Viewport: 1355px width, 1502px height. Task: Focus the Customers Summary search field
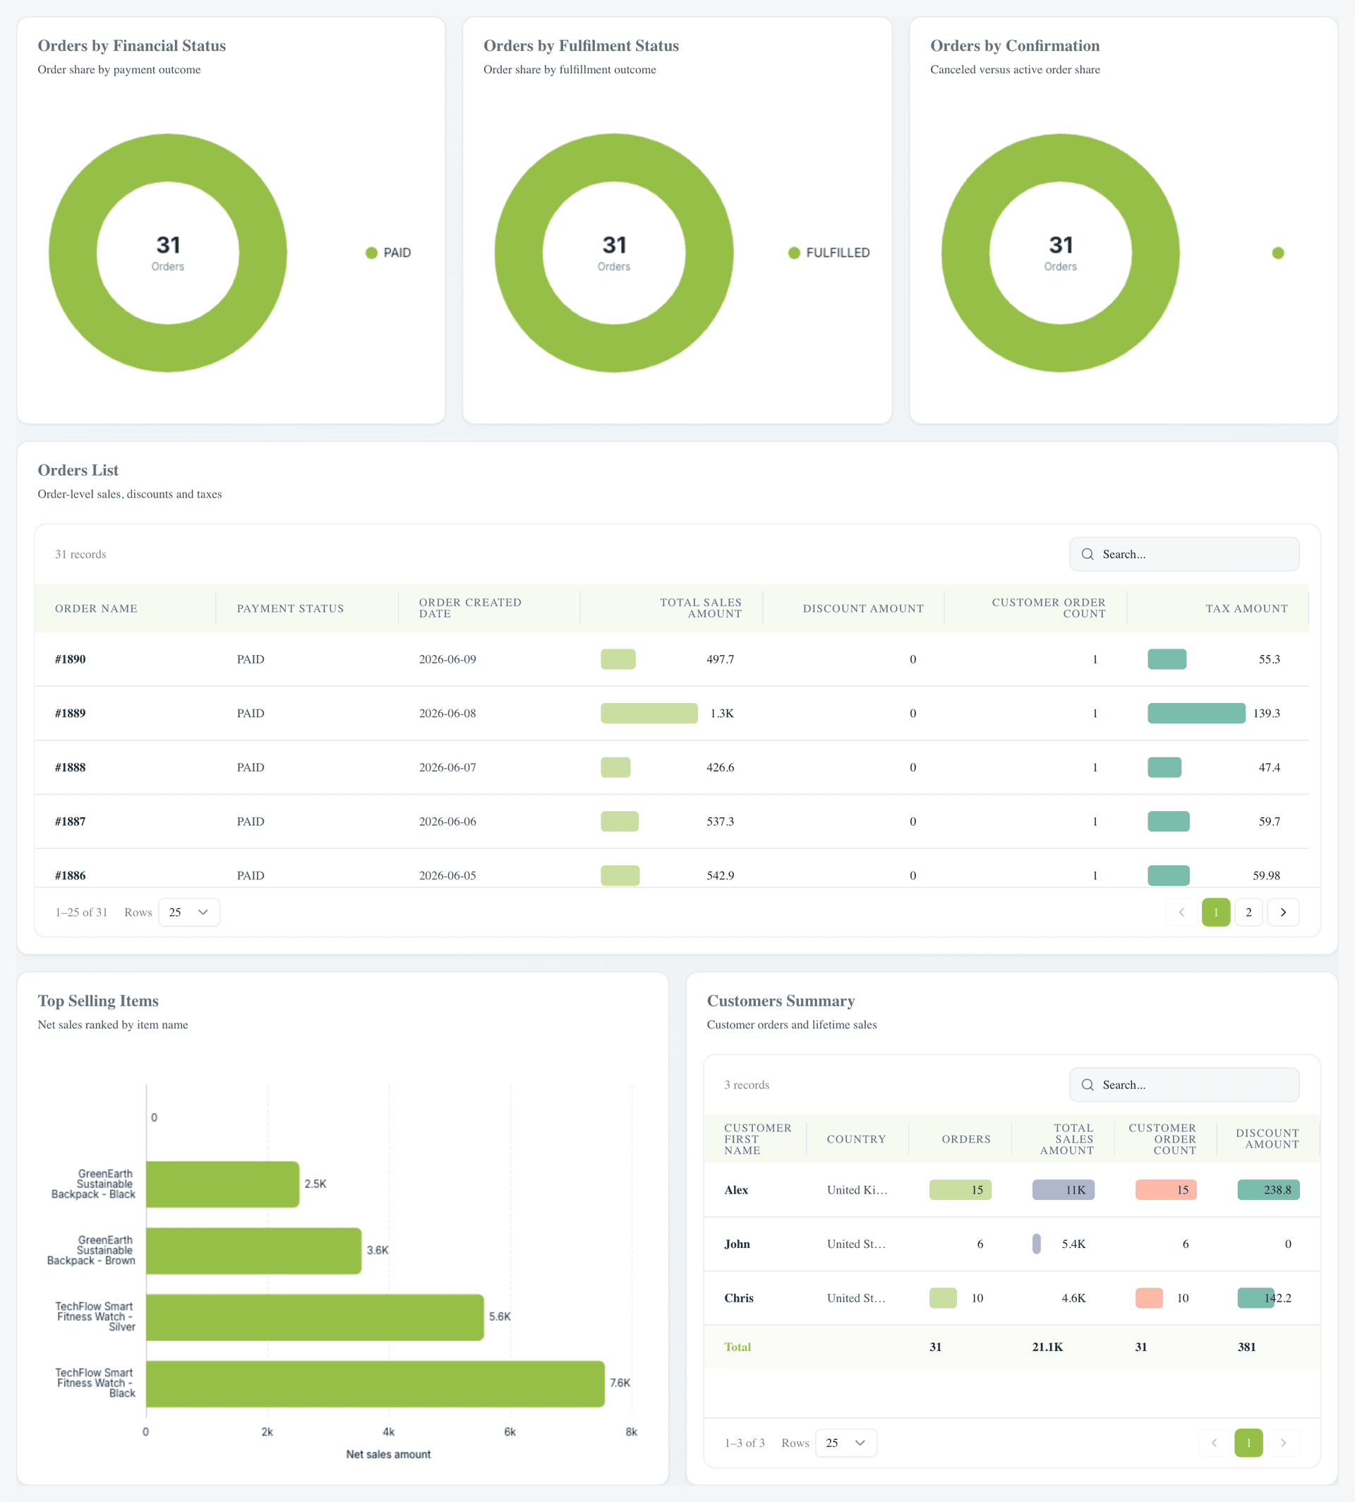[1184, 1085]
